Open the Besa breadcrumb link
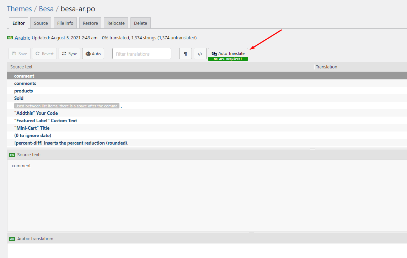 click(x=46, y=9)
